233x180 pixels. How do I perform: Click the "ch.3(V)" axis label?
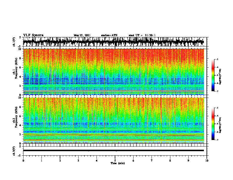(x=14, y=151)
